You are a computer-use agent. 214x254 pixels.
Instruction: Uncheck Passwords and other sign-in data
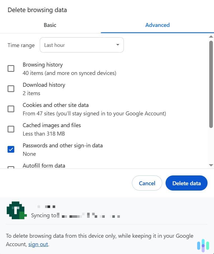[x=11, y=149]
